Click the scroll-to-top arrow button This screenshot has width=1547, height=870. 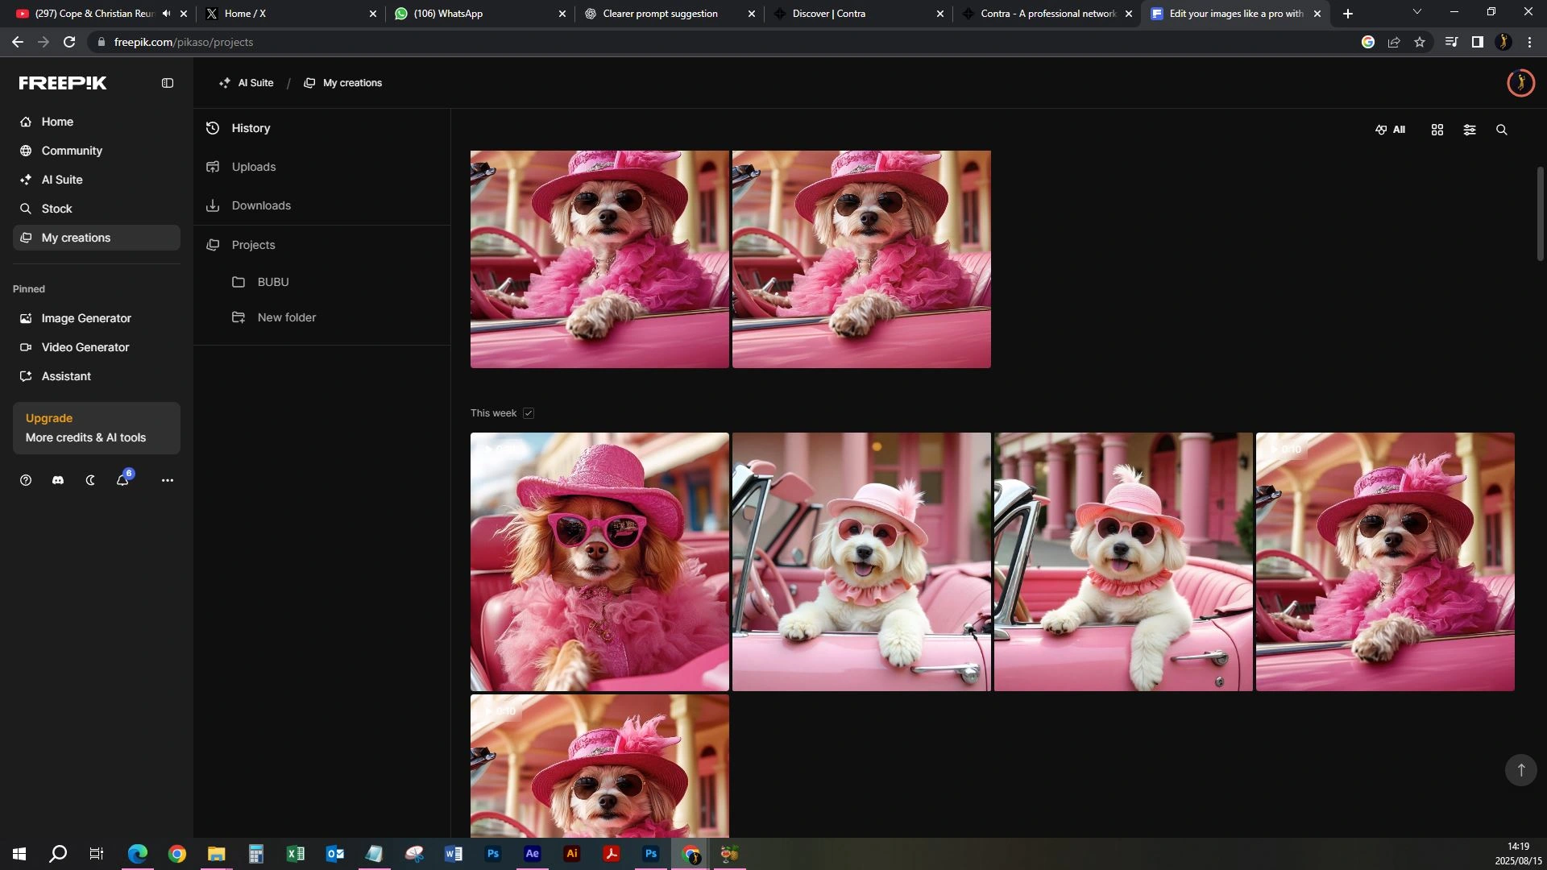coord(1521,770)
